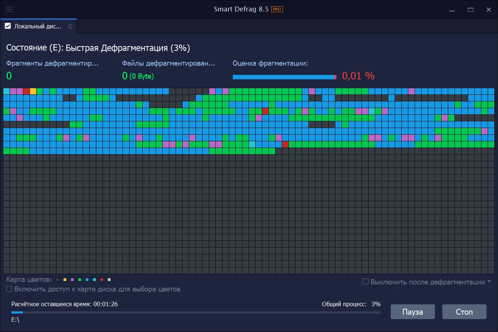Click the yellow swatch in Карта цветов legend
The image size is (498, 332).
coord(65,280)
